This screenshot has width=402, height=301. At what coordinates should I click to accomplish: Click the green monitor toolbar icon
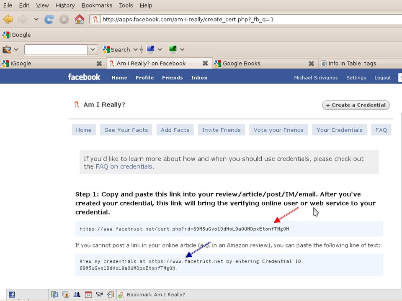point(173,49)
